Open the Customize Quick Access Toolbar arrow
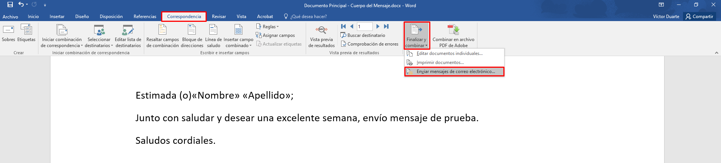 point(45,5)
